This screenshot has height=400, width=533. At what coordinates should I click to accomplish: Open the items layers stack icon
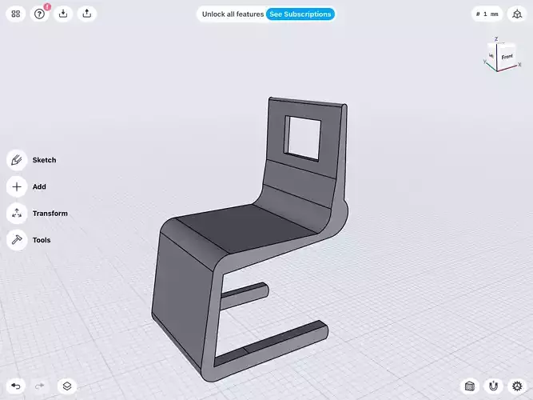[67, 386]
